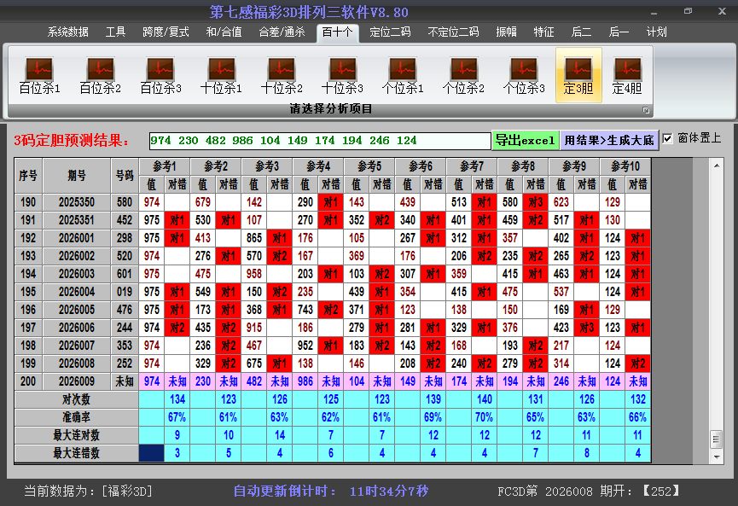Toggle the 窗体置上 checkbox
738x506 pixels.
668,138
